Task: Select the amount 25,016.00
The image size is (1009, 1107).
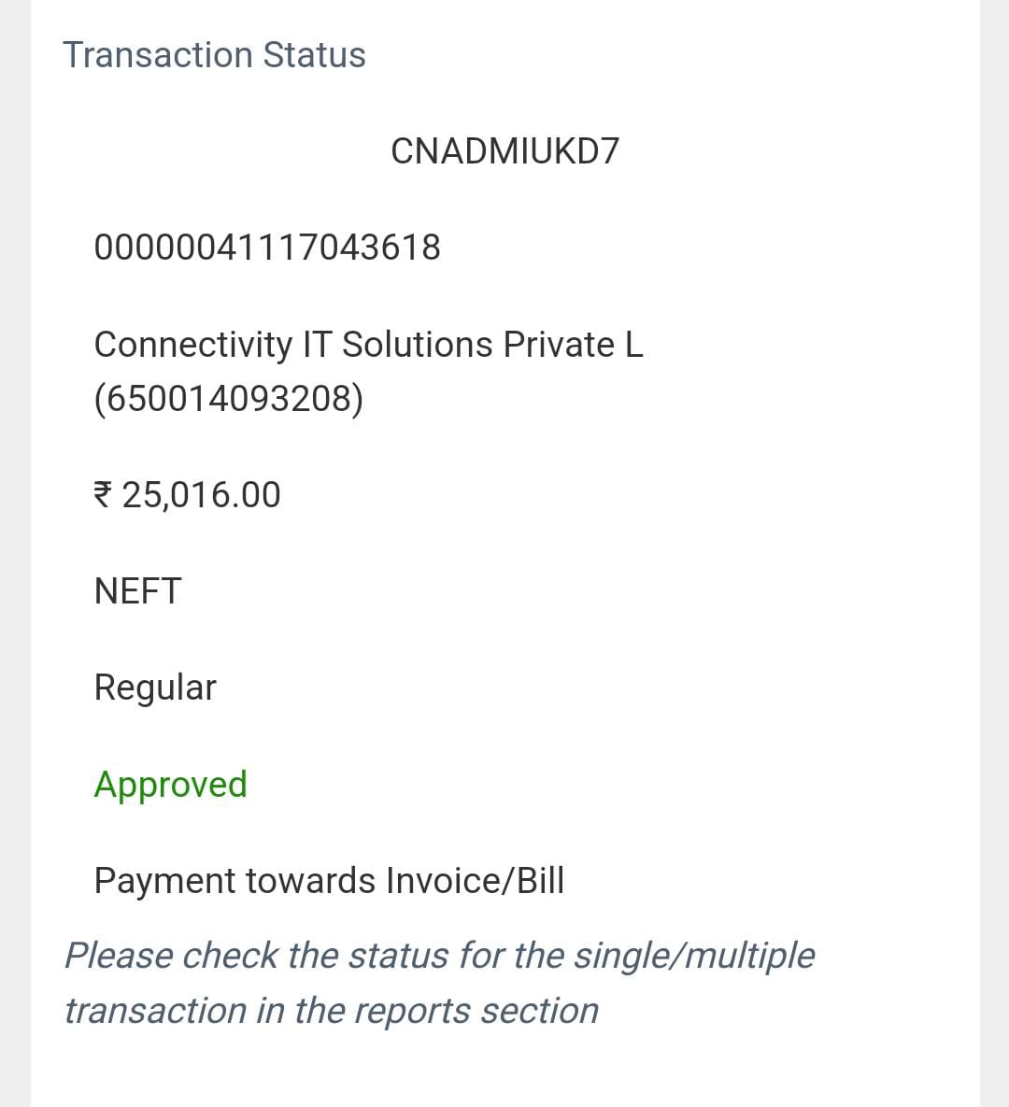Action: [x=201, y=495]
